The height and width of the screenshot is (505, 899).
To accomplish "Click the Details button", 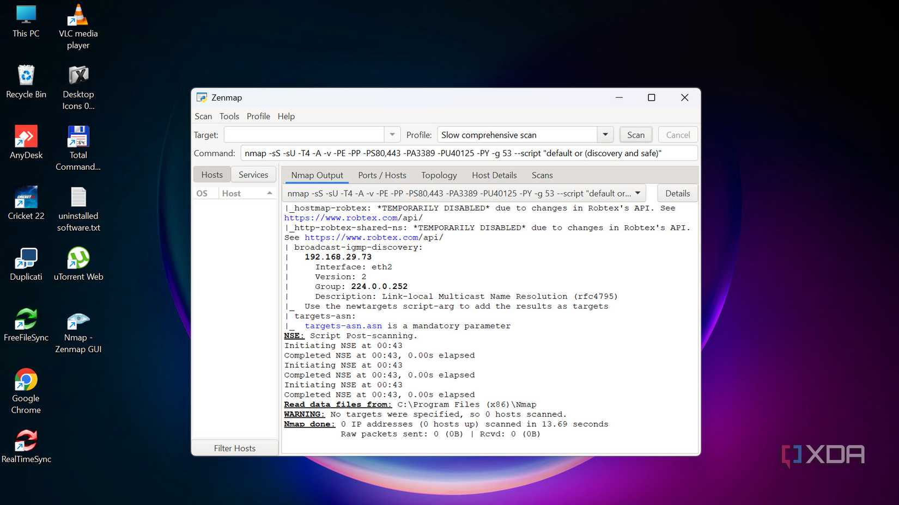I will 677,193.
